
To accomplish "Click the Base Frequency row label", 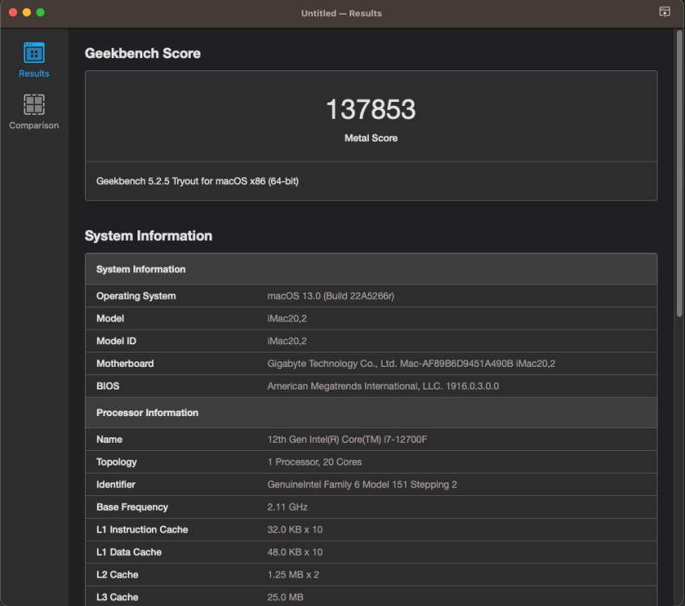I will (x=133, y=507).
